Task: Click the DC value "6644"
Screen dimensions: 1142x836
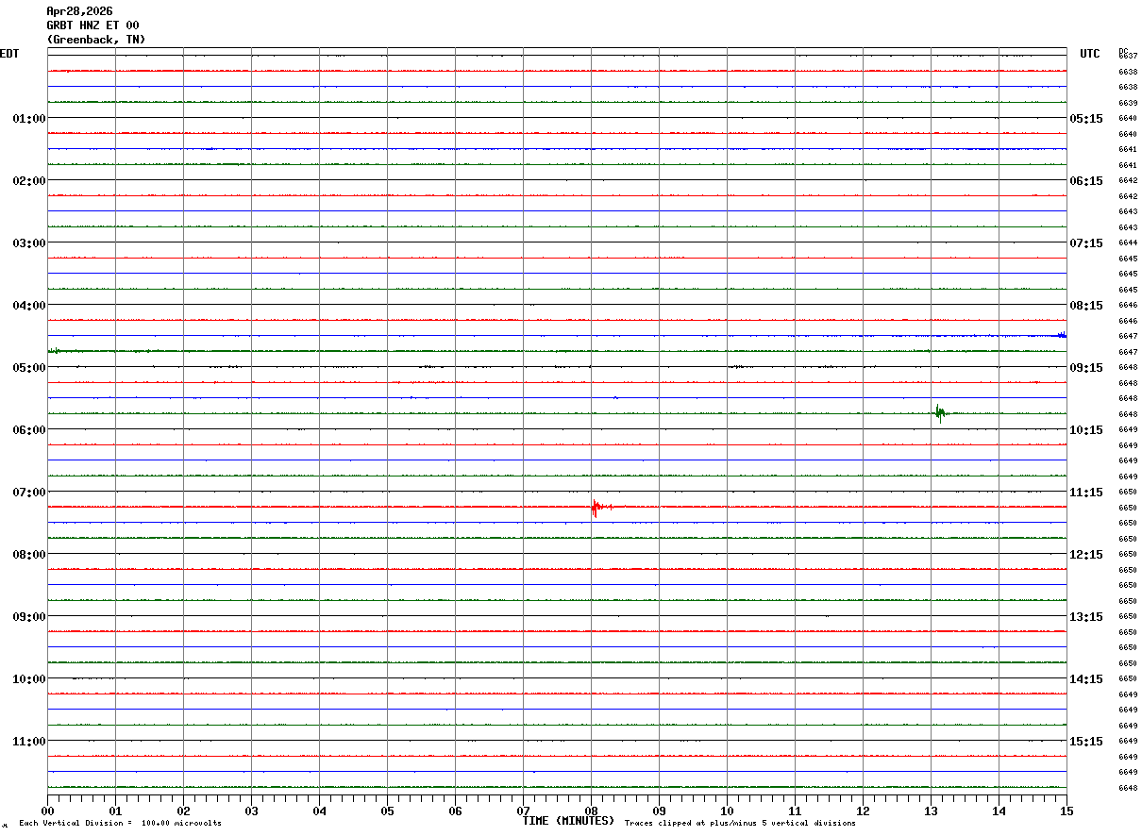Action: tap(1128, 243)
